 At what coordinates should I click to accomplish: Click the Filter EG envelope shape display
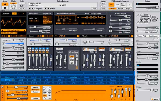point(90,49)
